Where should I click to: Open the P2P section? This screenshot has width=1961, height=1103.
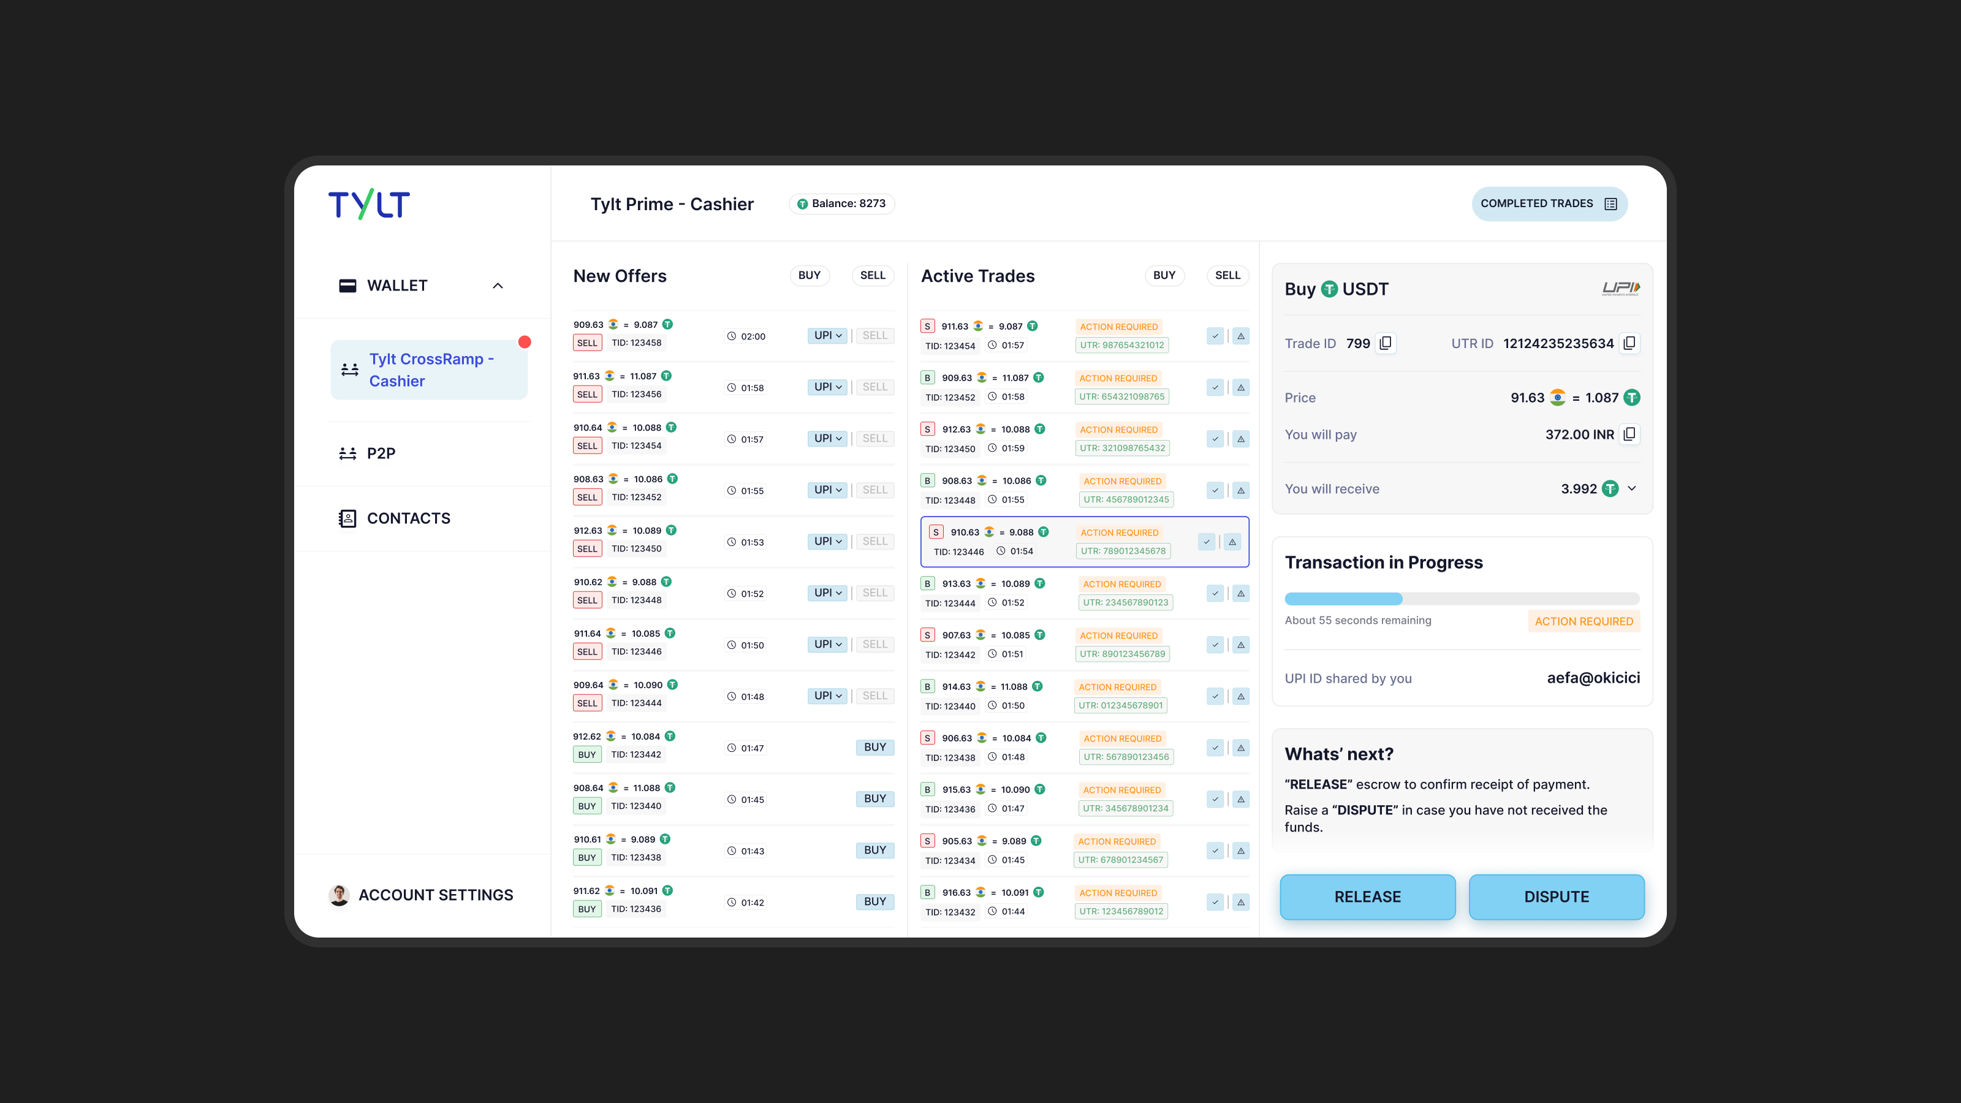tap(422, 453)
